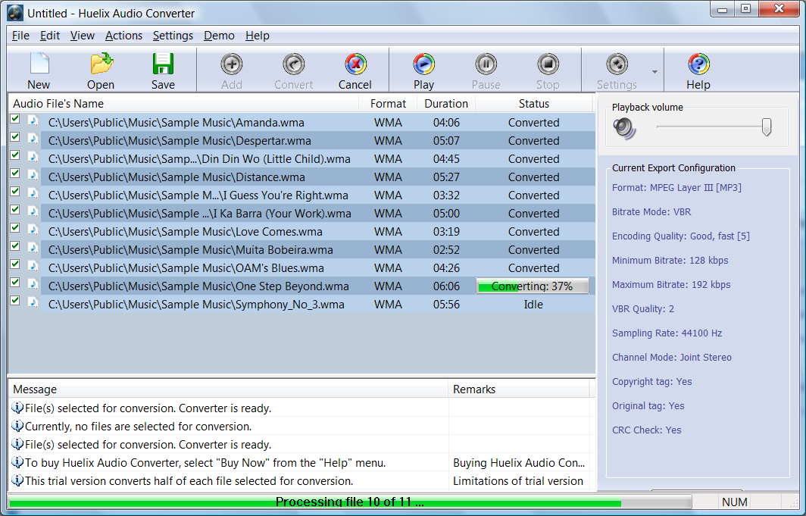
Task: Click the Save floppy disk icon
Action: click(163, 65)
